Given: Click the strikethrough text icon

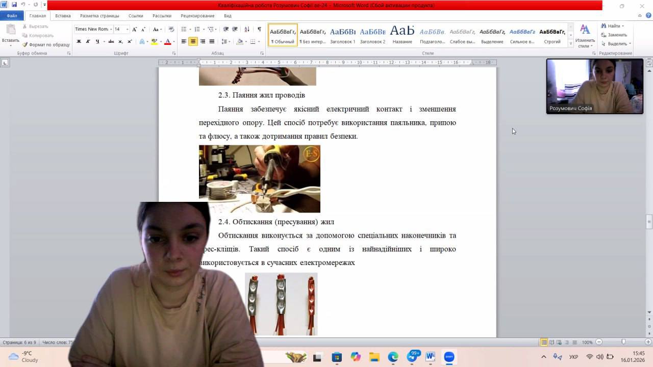Looking at the screenshot, I should pos(111,42).
